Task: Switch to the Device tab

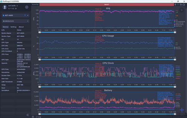Action: click(6, 27)
